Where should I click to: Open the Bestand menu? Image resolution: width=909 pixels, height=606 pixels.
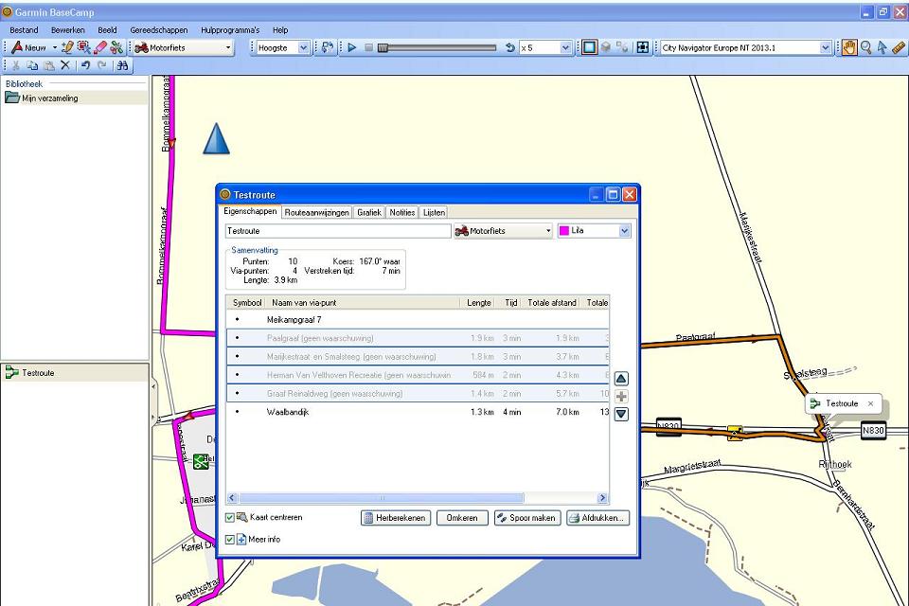(x=24, y=30)
